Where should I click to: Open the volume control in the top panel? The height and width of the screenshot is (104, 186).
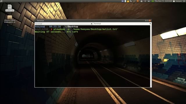[149, 1]
